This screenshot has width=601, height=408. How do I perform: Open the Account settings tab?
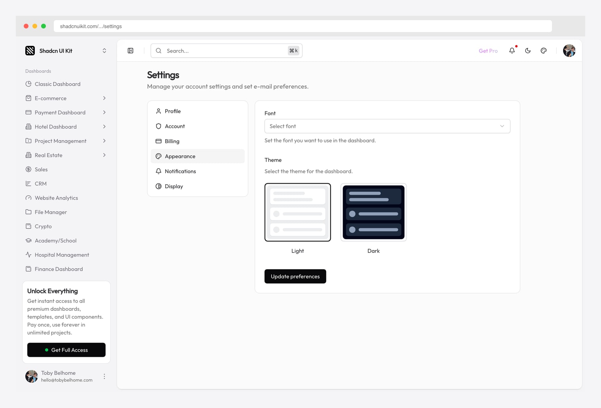tap(198, 126)
